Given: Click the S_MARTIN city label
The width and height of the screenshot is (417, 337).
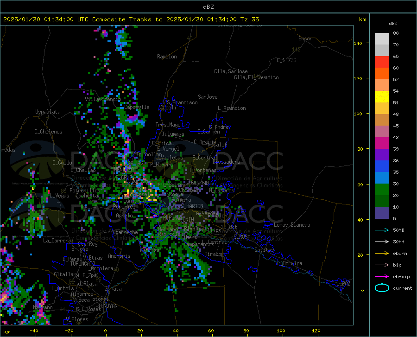Looking at the screenshot, I should [192, 206].
